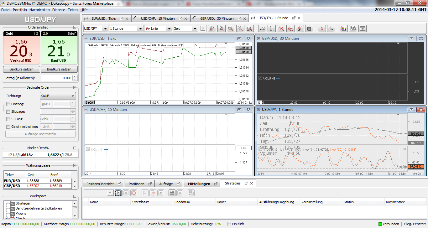The width and height of the screenshot is (428, 228).
Task: Select the crosshair cursor tool
Action: (x=331, y=28)
